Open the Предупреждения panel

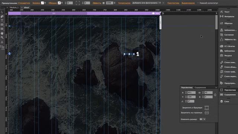tap(228, 83)
